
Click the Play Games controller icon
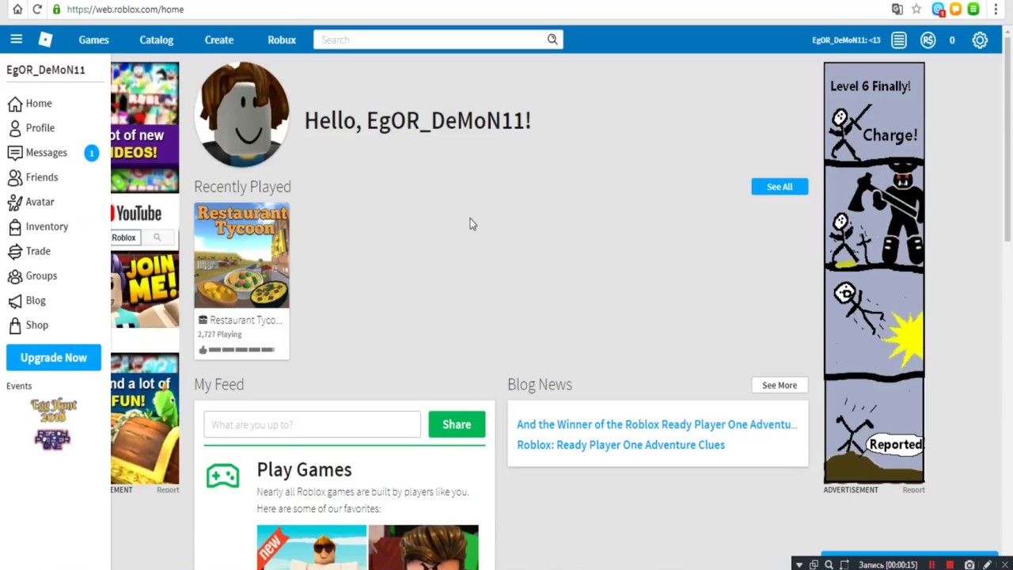pos(222,476)
